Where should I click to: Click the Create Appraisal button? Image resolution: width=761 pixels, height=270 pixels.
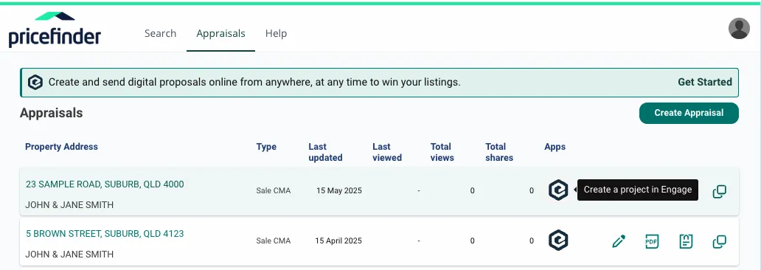[689, 113]
